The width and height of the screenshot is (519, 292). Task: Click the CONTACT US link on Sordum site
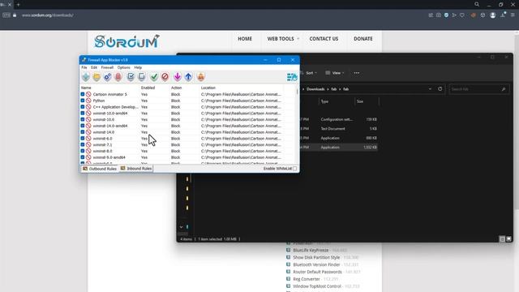(324, 39)
